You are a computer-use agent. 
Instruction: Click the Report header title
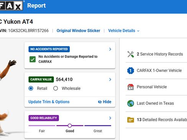36,6
